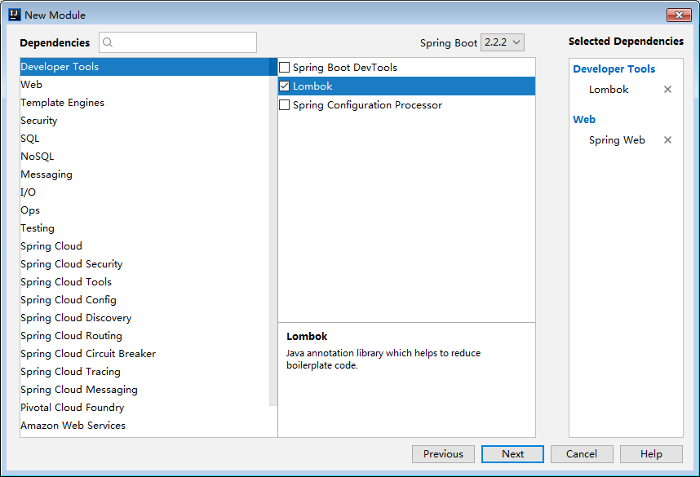Select Spring Cloud Messaging category
Viewport: 700px width, 477px height.
(x=144, y=390)
